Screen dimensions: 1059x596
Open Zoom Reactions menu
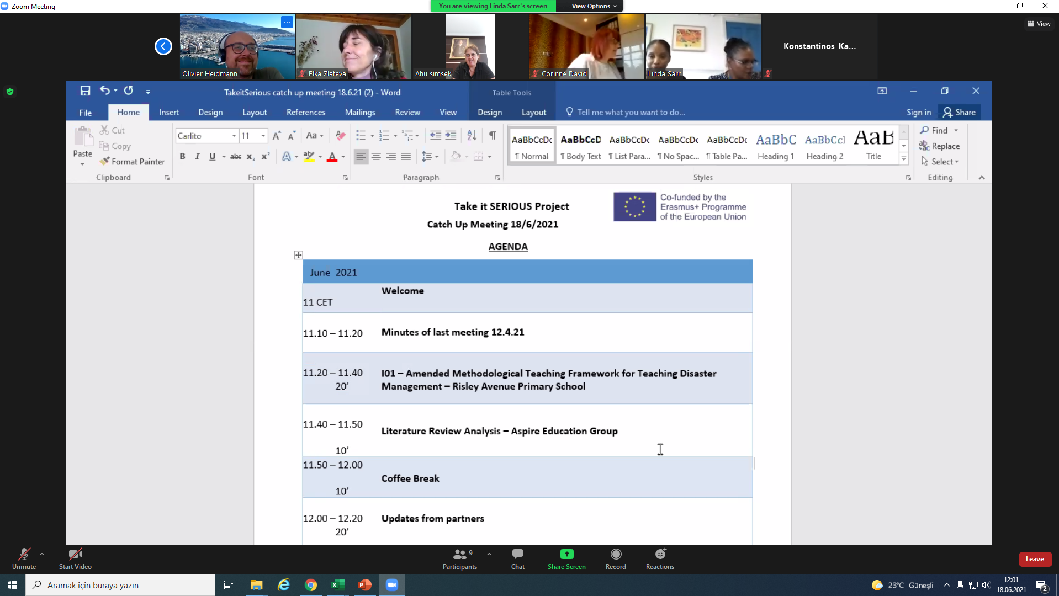point(660,558)
